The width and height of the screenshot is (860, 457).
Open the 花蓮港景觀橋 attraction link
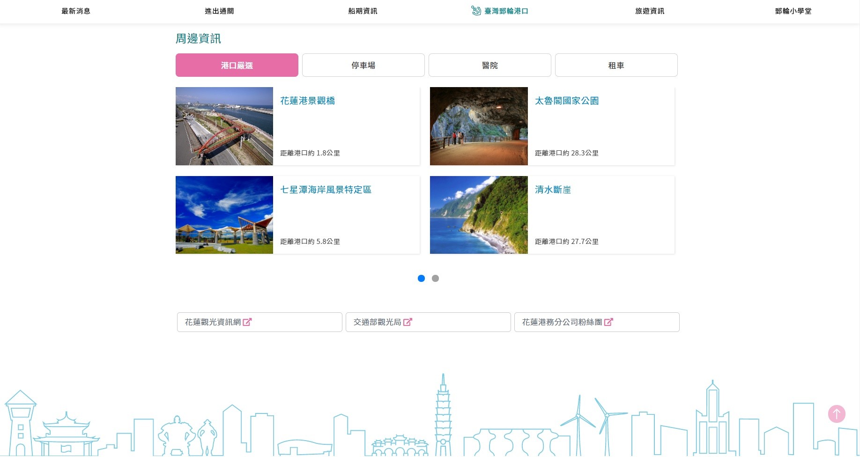tap(307, 100)
